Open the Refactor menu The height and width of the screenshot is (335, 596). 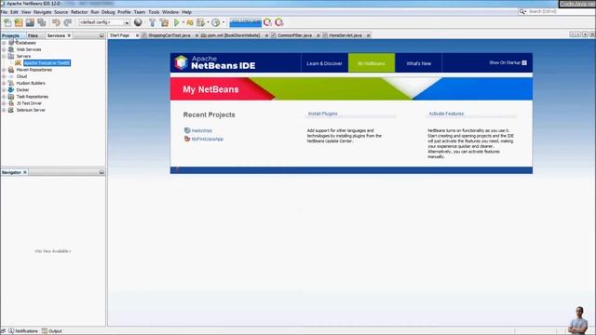[79, 12]
